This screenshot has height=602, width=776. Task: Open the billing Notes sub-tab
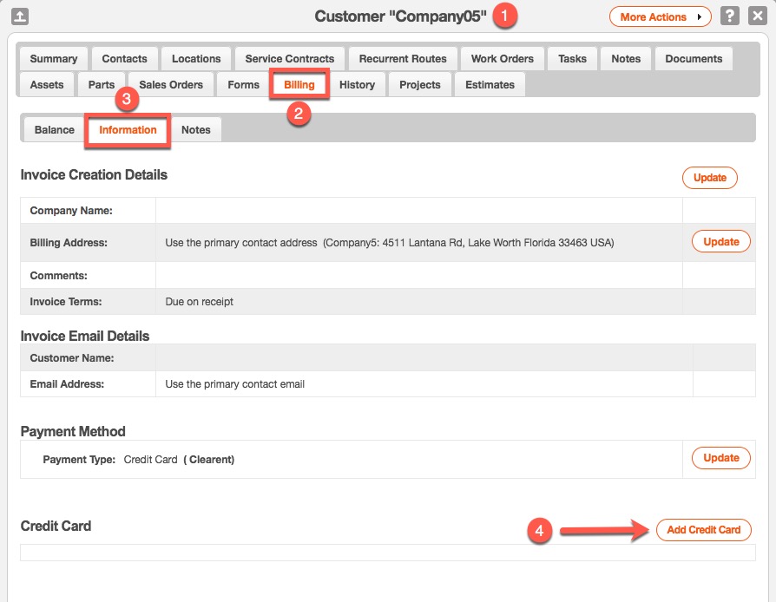(x=196, y=130)
